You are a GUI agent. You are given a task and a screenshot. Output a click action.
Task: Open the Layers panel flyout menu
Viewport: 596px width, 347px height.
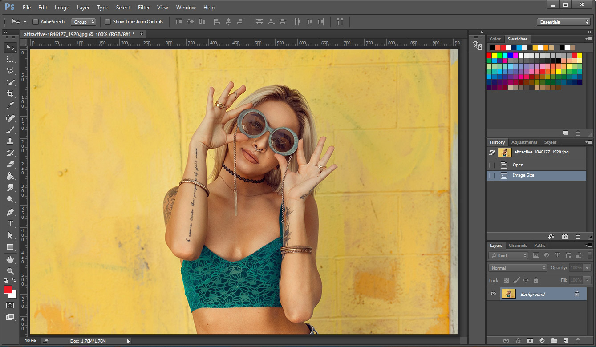pos(589,246)
